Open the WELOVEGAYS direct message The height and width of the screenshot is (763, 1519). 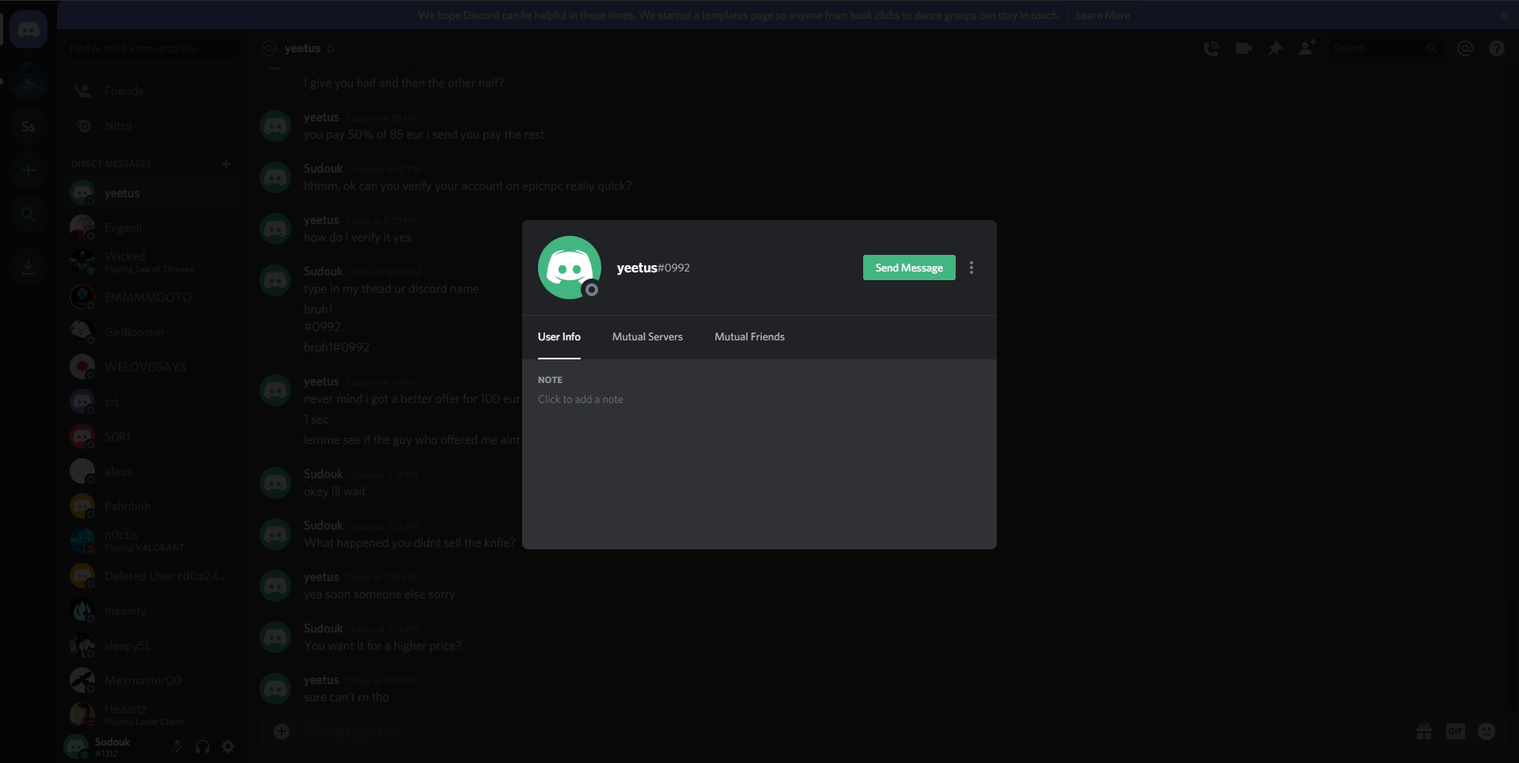click(x=152, y=367)
